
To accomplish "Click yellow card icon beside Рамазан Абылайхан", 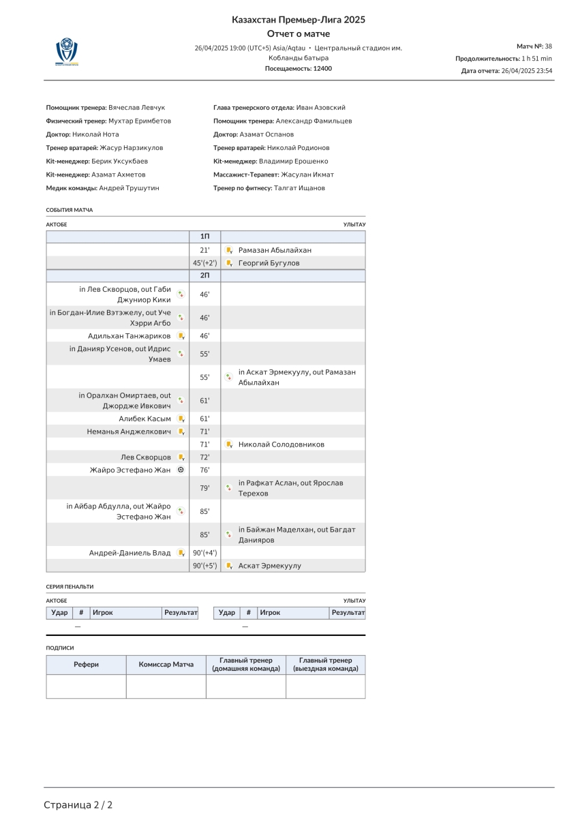I will [229, 250].
